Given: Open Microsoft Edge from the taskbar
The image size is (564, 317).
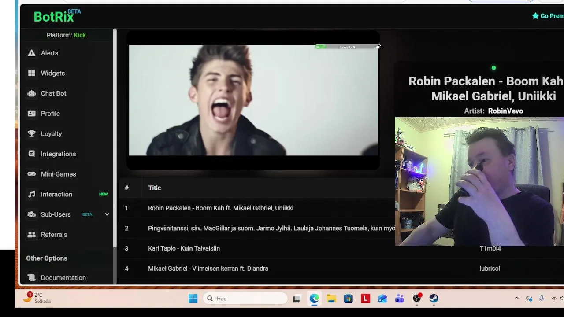Looking at the screenshot, I should click(314, 299).
